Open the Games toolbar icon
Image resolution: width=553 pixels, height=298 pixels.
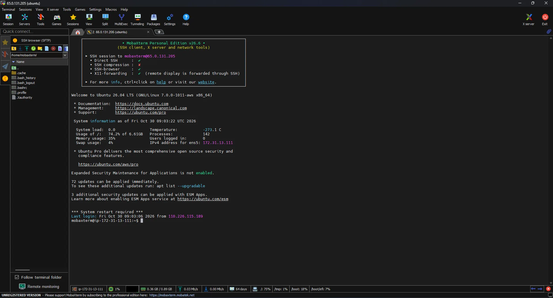(57, 20)
